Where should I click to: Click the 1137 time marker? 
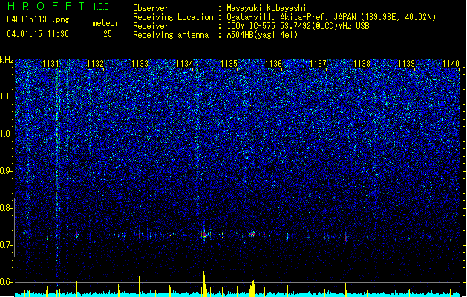318,63
